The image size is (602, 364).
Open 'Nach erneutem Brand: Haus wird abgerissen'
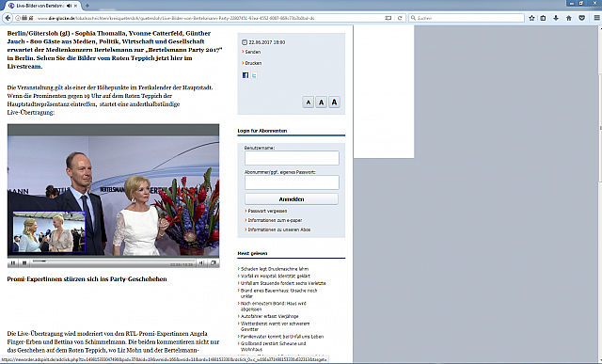(274, 306)
